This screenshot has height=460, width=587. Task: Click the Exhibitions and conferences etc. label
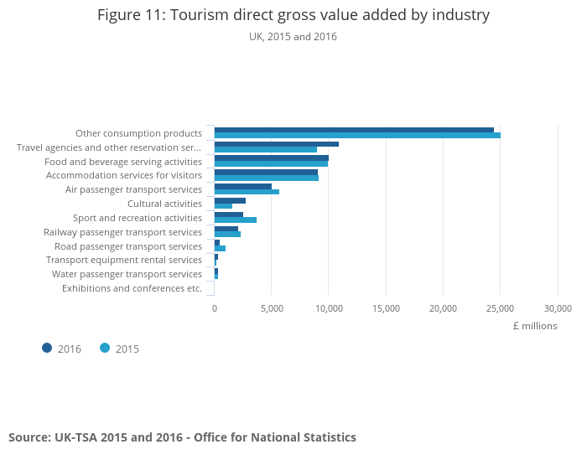pos(132,288)
